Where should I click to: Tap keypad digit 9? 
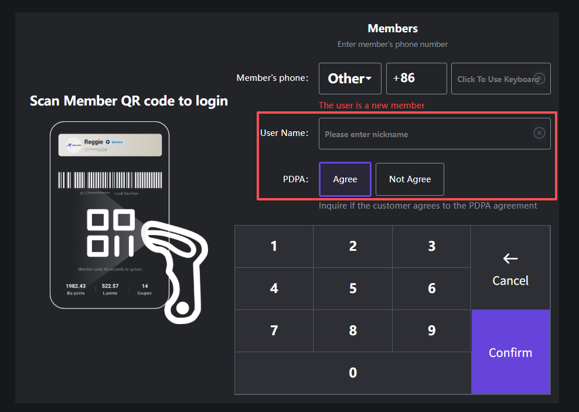(431, 331)
